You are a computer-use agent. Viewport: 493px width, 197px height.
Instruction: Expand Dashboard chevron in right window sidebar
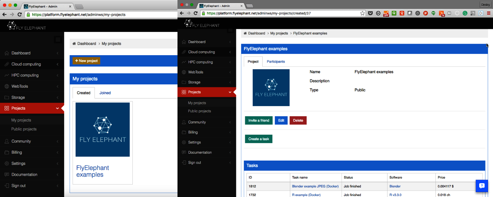(x=230, y=42)
